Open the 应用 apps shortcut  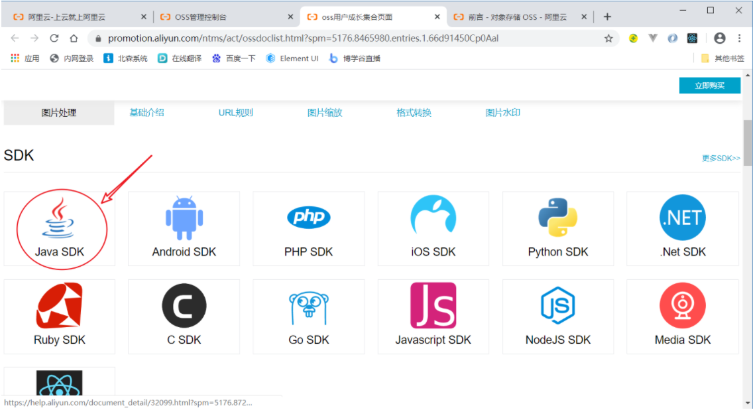pos(25,58)
